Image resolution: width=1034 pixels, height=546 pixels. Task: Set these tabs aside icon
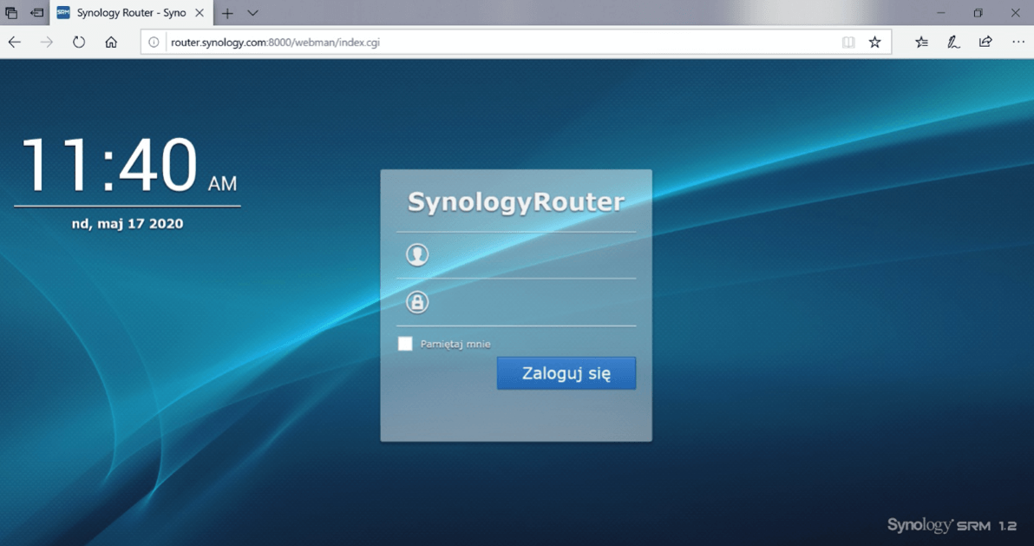pos(36,13)
